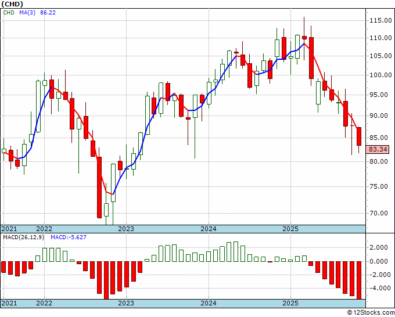Click 2022 on the price chart timeline
The width and height of the screenshot is (395, 317).
44,229
